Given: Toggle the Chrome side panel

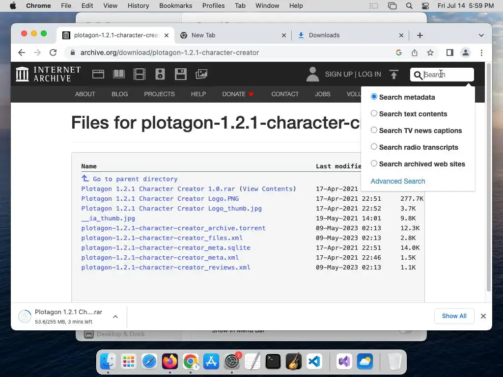Looking at the screenshot, I should [x=450, y=53].
